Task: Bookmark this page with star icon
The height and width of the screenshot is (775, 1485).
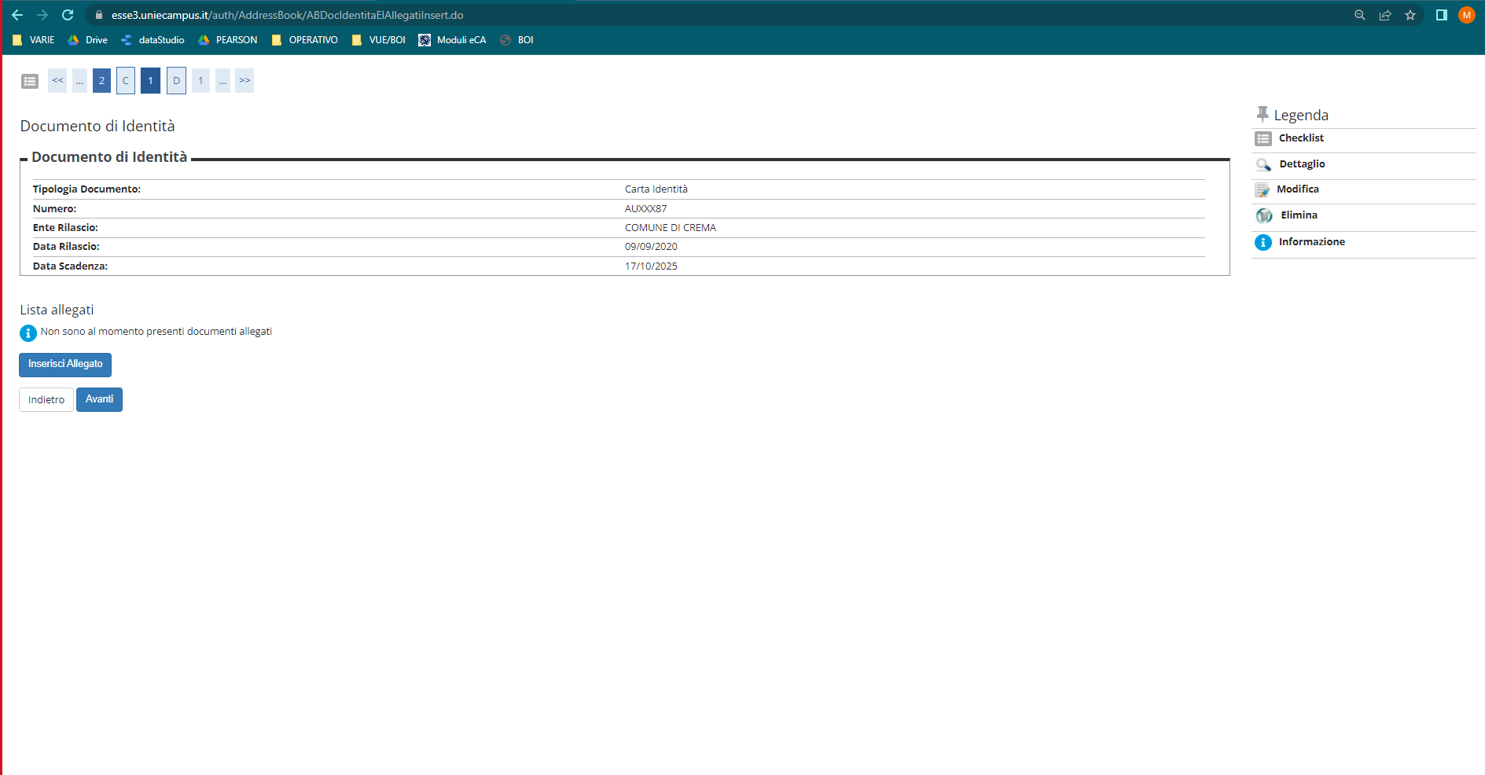Action: (x=1410, y=15)
